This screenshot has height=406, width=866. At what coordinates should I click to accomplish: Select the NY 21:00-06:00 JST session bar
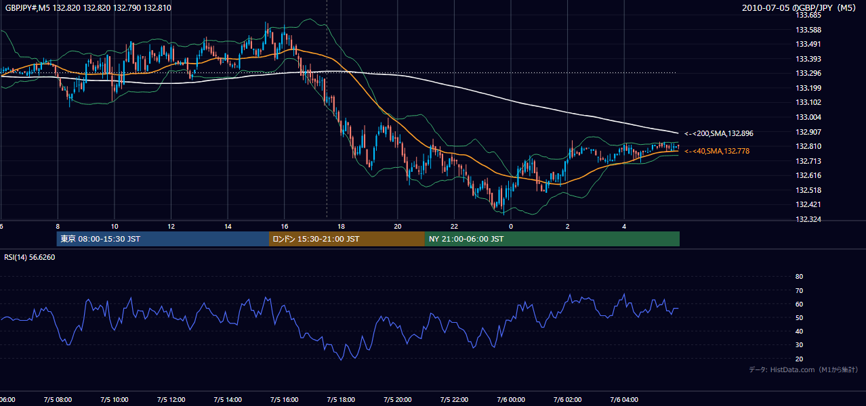(552, 239)
